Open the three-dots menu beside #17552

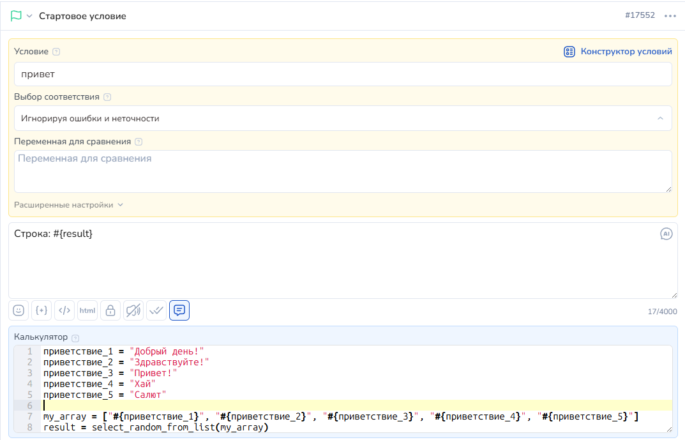pos(670,16)
